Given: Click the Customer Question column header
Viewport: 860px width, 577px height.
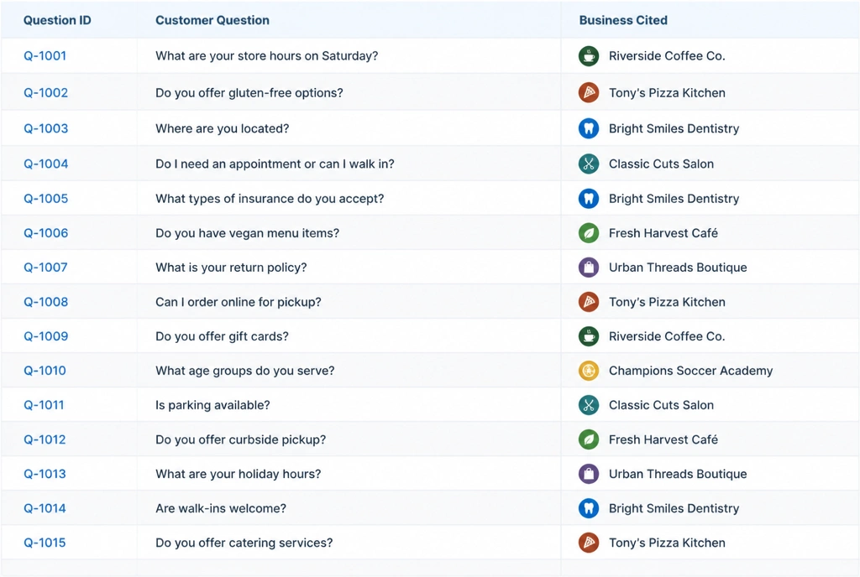Looking at the screenshot, I should (212, 20).
